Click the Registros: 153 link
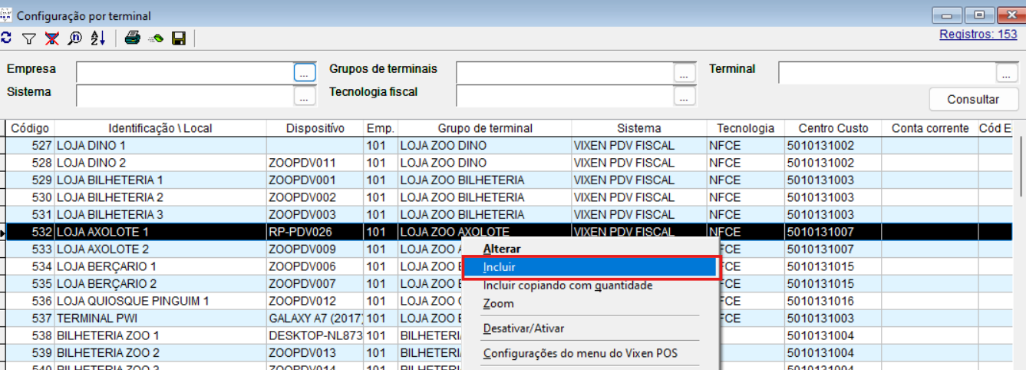 [x=978, y=35]
